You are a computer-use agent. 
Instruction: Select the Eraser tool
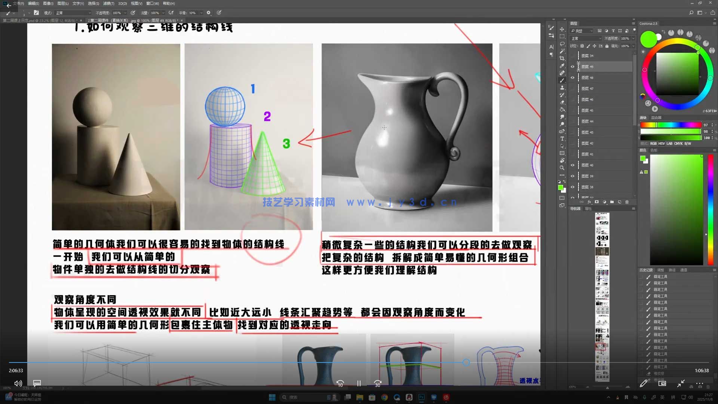tap(562, 102)
